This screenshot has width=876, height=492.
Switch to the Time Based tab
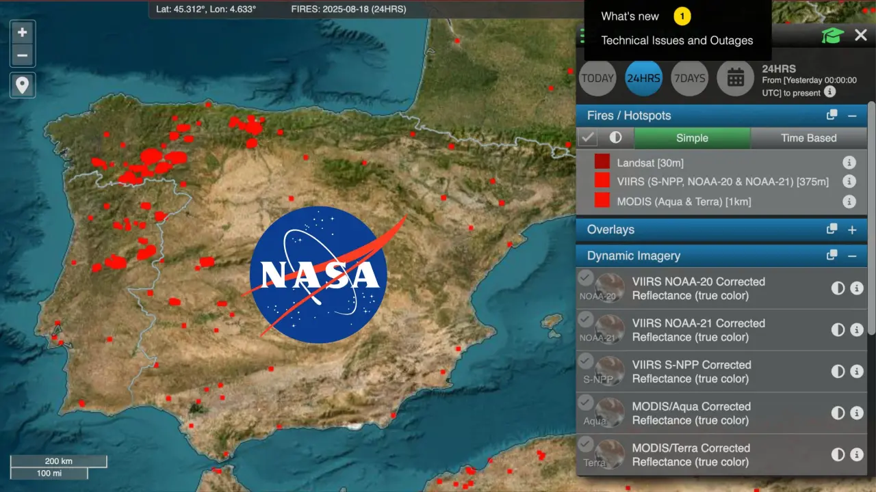point(808,138)
